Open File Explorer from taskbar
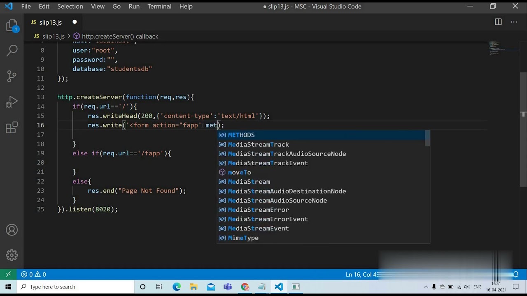This screenshot has width=527, height=296. point(194,287)
